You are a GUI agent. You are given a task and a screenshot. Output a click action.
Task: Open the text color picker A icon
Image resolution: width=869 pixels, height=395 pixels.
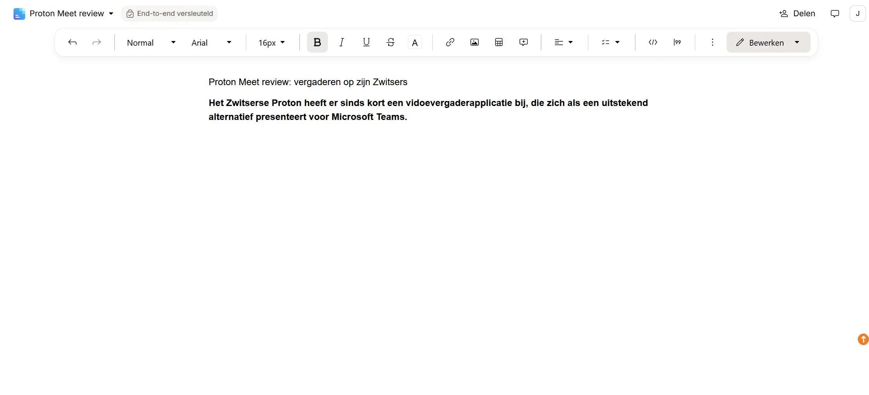pos(415,42)
